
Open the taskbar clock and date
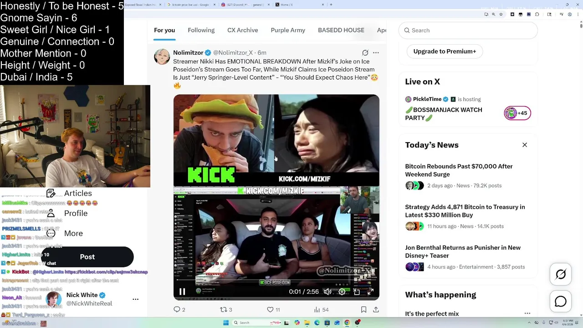click(x=568, y=323)
